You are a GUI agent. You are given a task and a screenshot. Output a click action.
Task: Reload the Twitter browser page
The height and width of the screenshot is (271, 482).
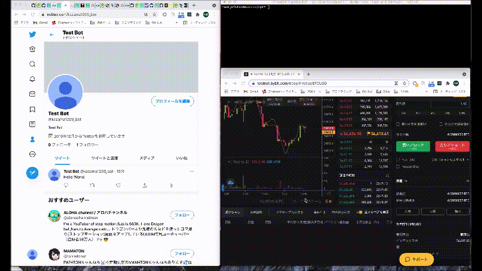33,15
